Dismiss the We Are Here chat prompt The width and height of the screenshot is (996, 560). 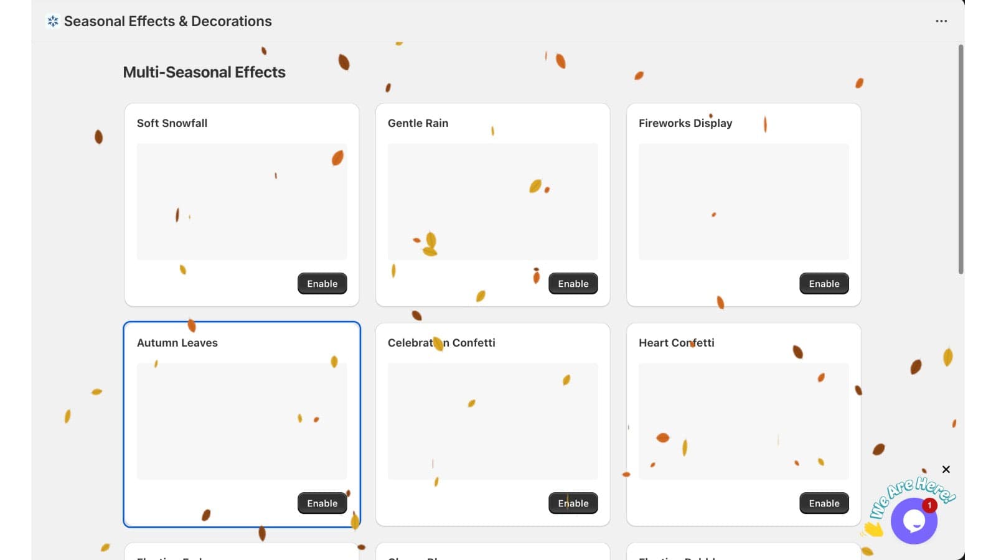[946, 469]
